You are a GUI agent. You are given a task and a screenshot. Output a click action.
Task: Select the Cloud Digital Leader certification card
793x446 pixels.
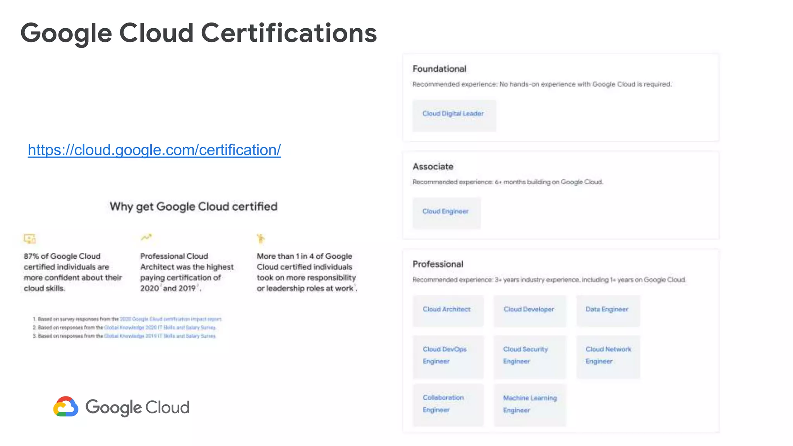pyautogui.click(x=454, y=115)
